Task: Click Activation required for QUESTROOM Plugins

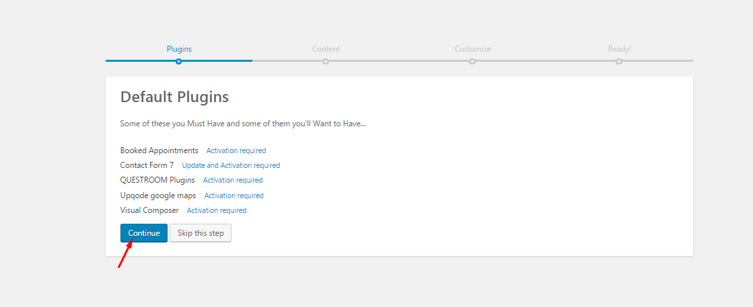Action: 232,180
